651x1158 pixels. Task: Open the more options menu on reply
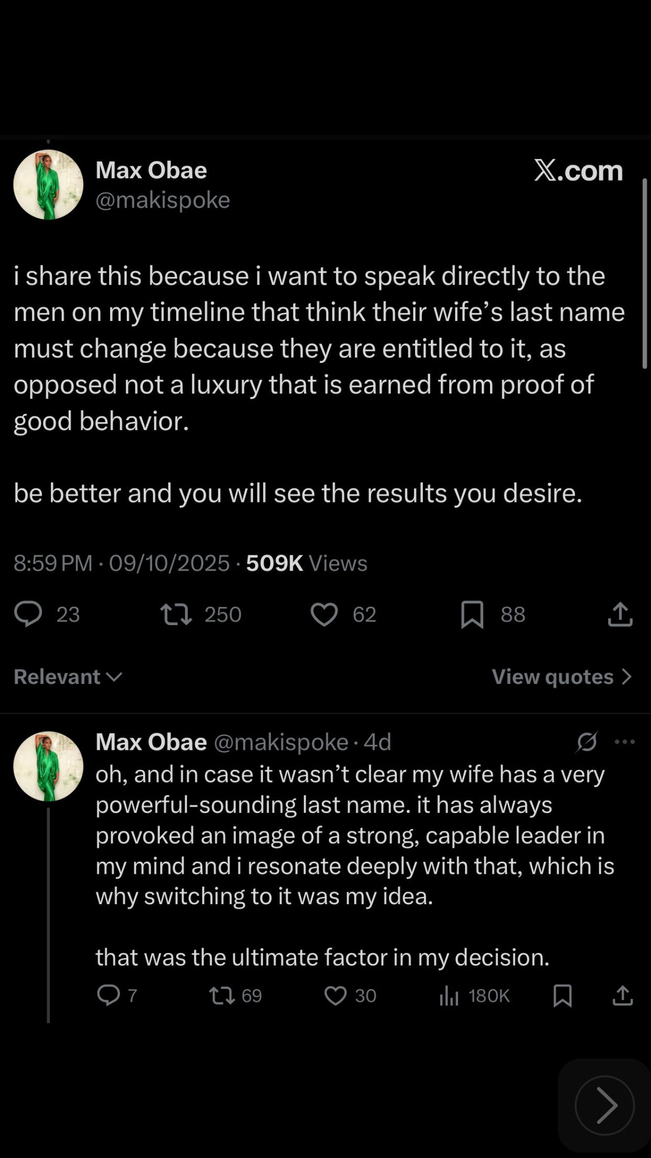click(x=624, y=742)
